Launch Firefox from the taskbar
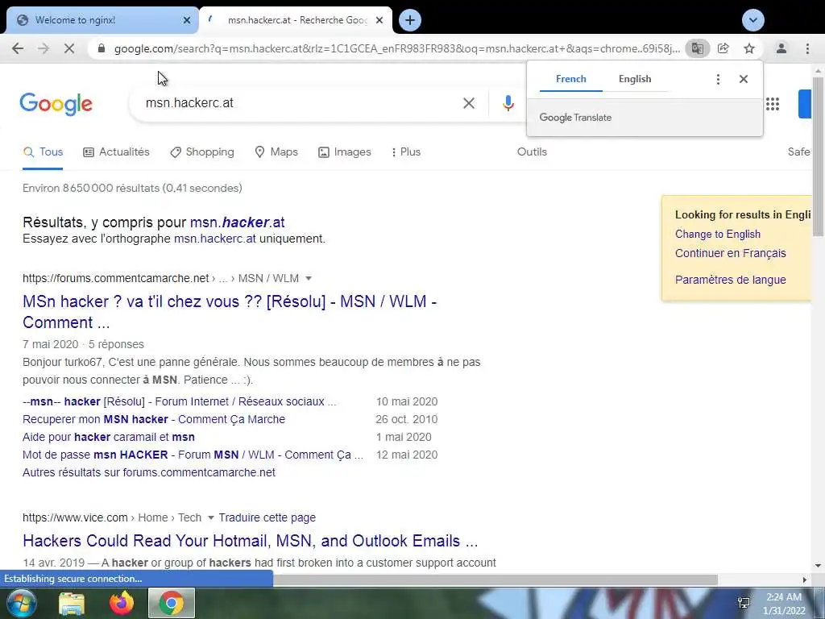The height and width of the screenshot is (619, 825). pos(122,604)
